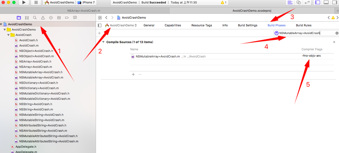This screenshot has width=339, height=153.
Task: Go forward in editor history
Action: 112,18
